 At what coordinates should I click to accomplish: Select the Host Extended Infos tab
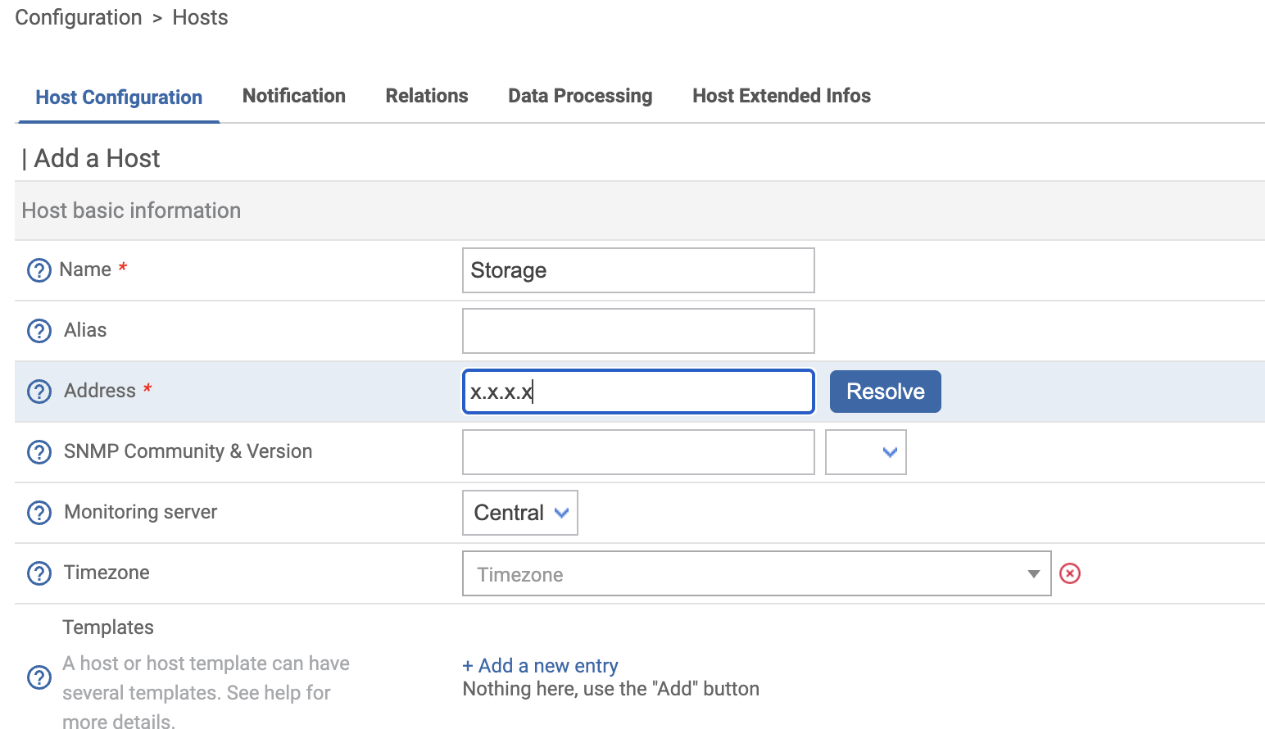coord(781,96)
